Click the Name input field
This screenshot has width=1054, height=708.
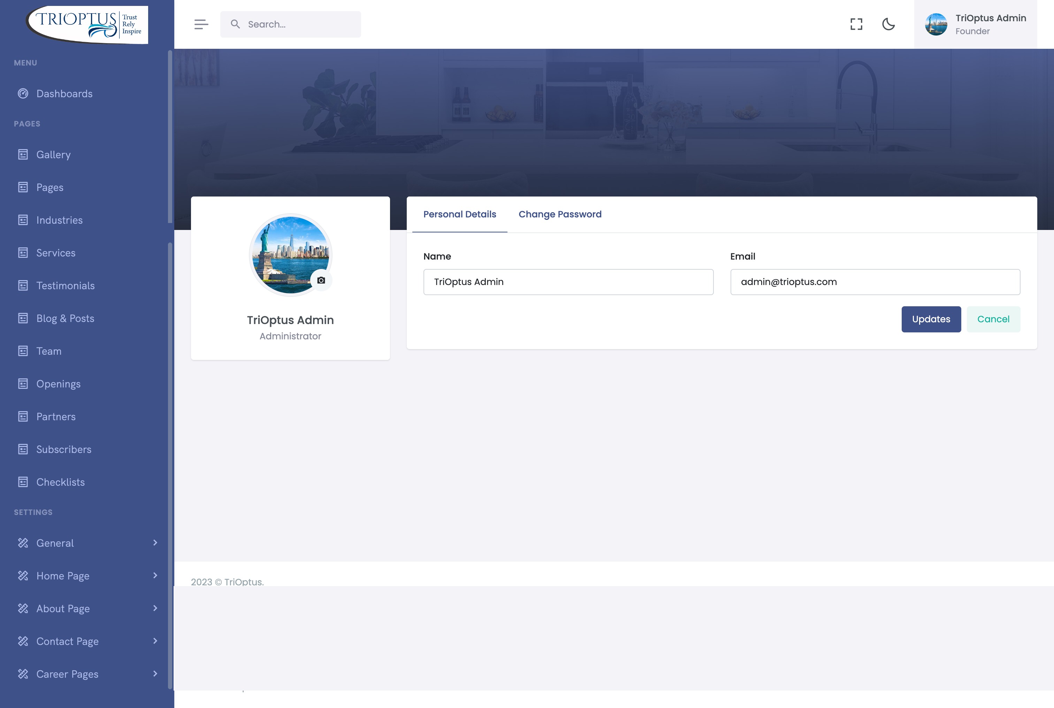coord(568,282)
